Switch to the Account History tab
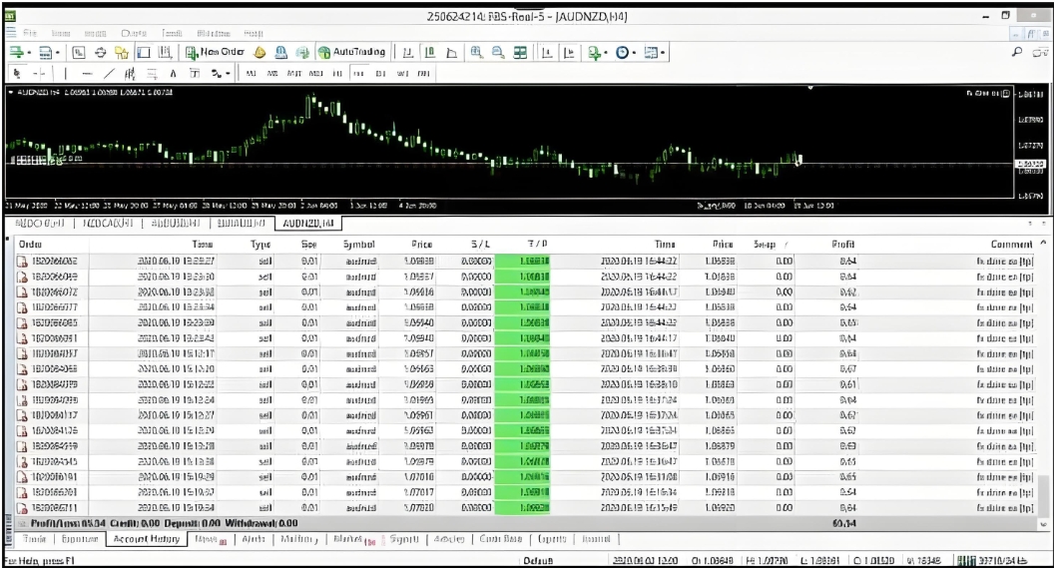Viewport: 1054px width, 568px height. click(146, 539)
